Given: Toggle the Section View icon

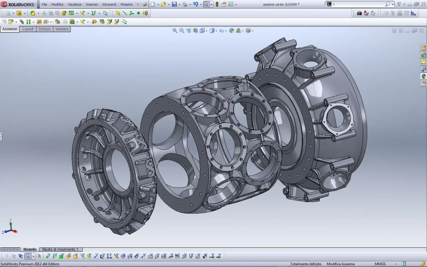Looking at the screenshot, I should pyautogui.click(x=195, y=31).
